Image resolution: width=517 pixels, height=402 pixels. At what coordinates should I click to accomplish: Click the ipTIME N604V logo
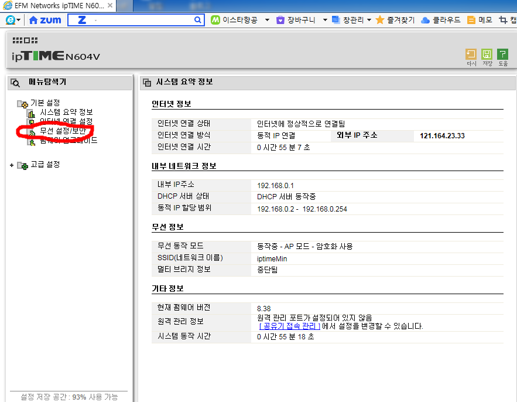pyautogui.click(x=56, y=56)
